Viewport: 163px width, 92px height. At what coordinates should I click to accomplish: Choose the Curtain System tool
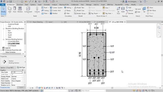point(56,8)
